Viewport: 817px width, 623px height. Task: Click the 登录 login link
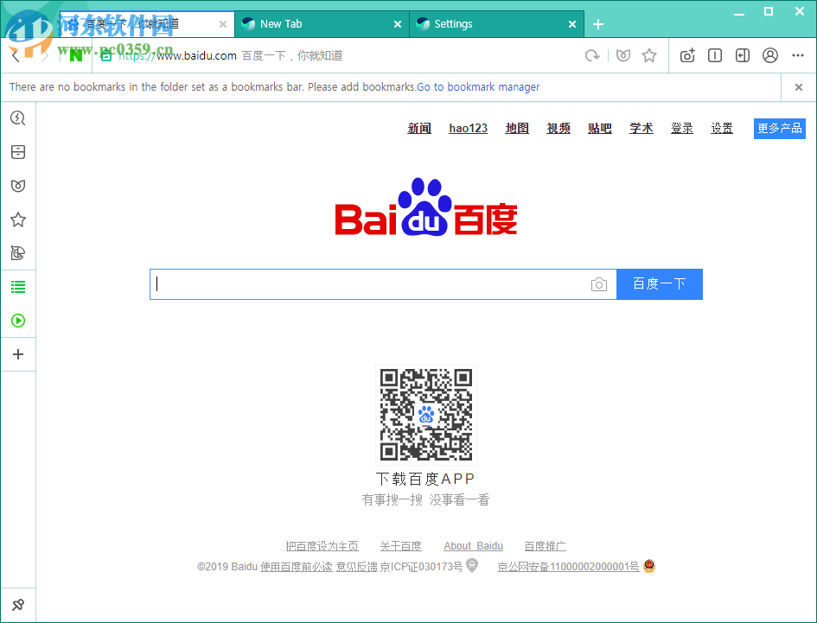coord(682,128)
